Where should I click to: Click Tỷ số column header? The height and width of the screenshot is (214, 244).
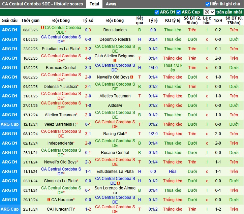click(x=88, y=20)
